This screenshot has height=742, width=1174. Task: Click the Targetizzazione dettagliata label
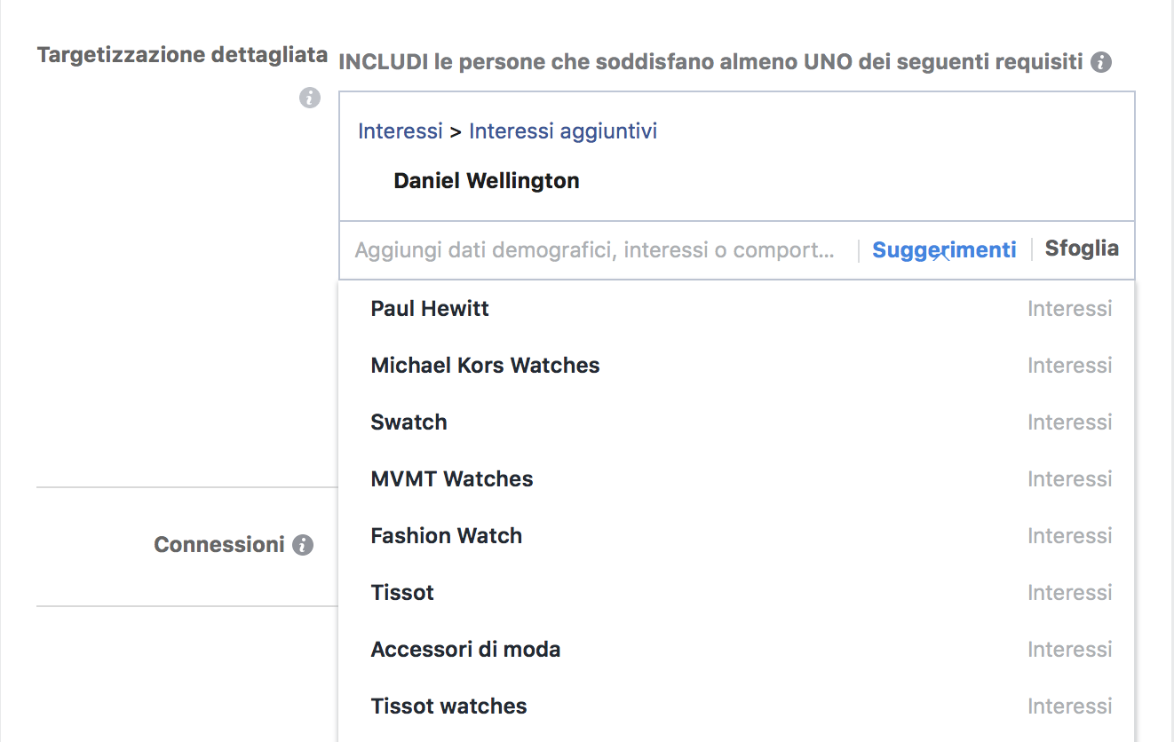181,54
